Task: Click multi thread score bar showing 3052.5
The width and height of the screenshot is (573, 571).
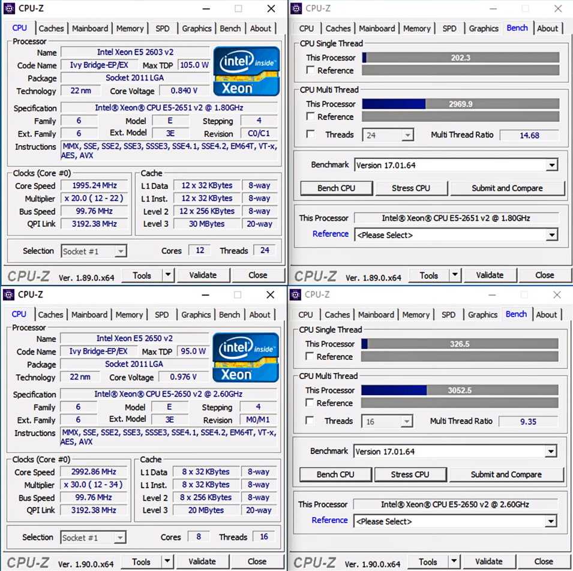Action: [x=460, y=390]
